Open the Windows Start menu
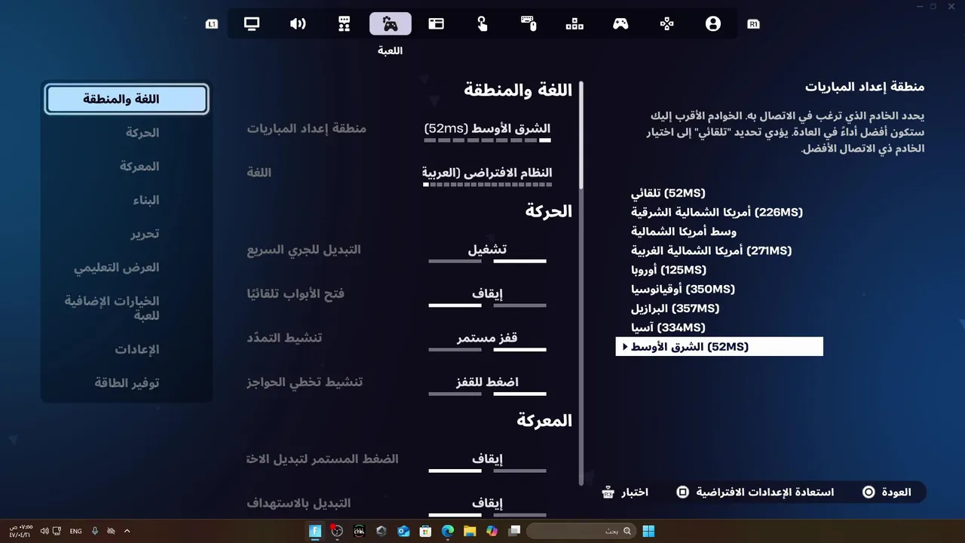This screenshot has height=543, width=965. coord(649,531)
